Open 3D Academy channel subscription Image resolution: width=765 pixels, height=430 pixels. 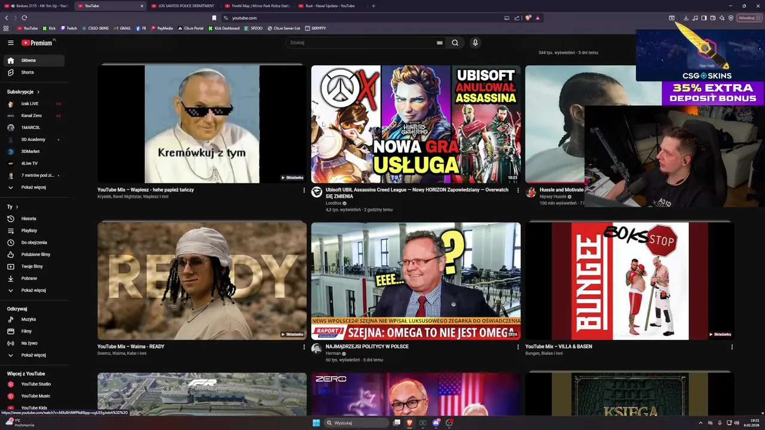pos(34,139)
